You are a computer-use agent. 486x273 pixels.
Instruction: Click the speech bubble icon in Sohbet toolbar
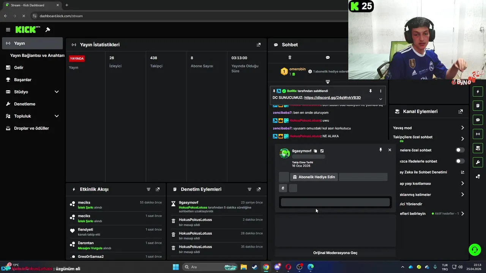(328, 58)
